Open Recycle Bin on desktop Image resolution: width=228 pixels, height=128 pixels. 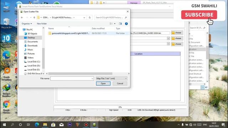pyautogui.click(x=6, y=23)
